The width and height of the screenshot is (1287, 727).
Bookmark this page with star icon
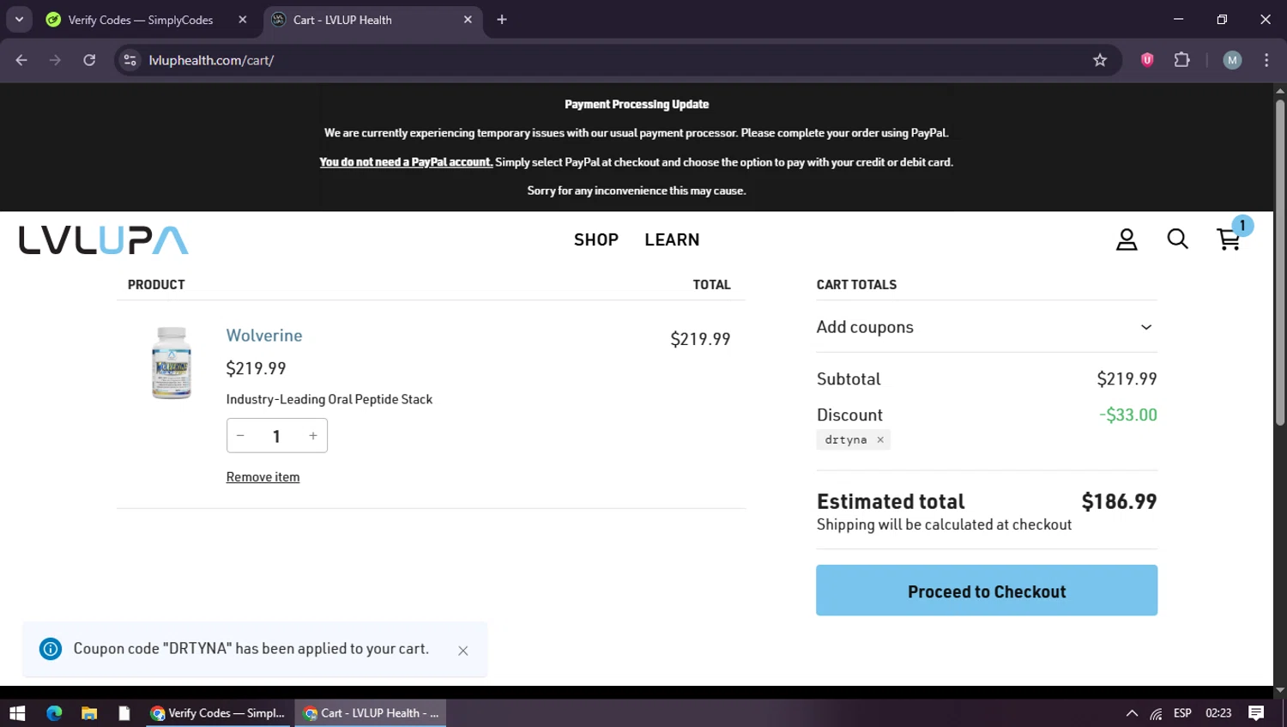tap(1100, 60)
